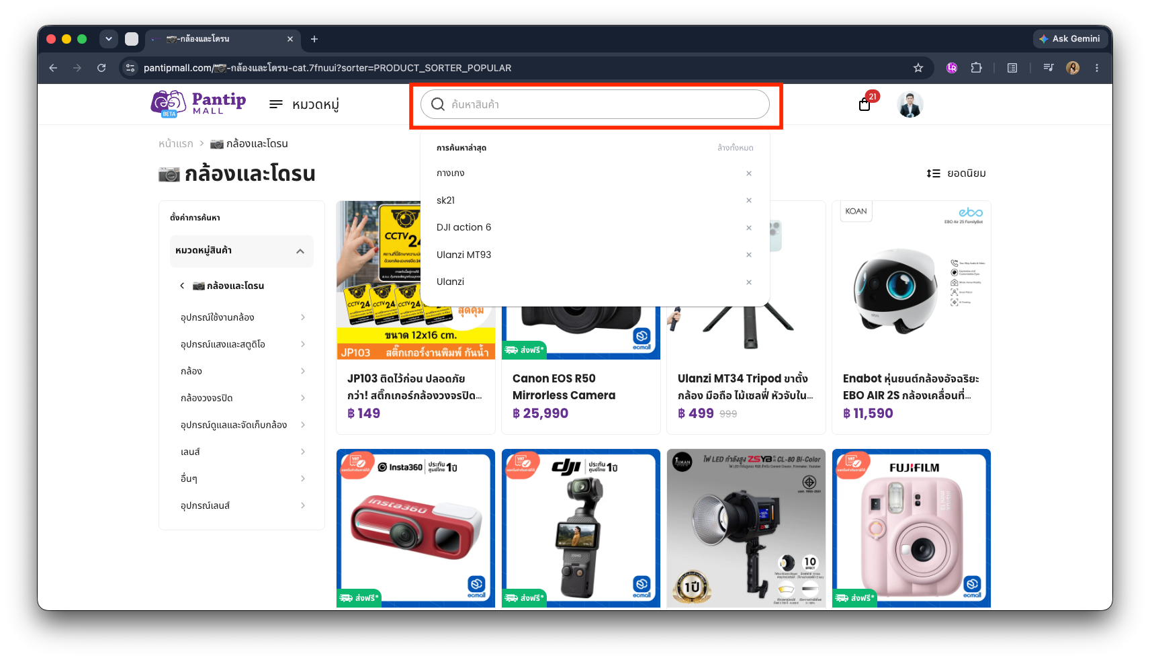The width and height of the screenshot is (1150, 660).
Task: Open Ulanzi MT34 Tripod product title
Action: click(746, 387)
